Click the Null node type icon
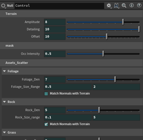Viewport: 143px width, 140px height. click(x=3, y=5)
